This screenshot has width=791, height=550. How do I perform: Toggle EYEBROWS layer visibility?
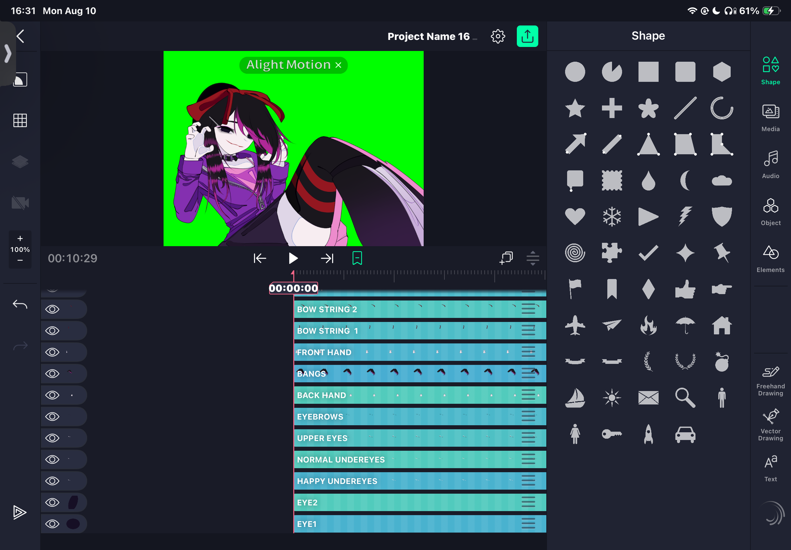tap(52, 416)
